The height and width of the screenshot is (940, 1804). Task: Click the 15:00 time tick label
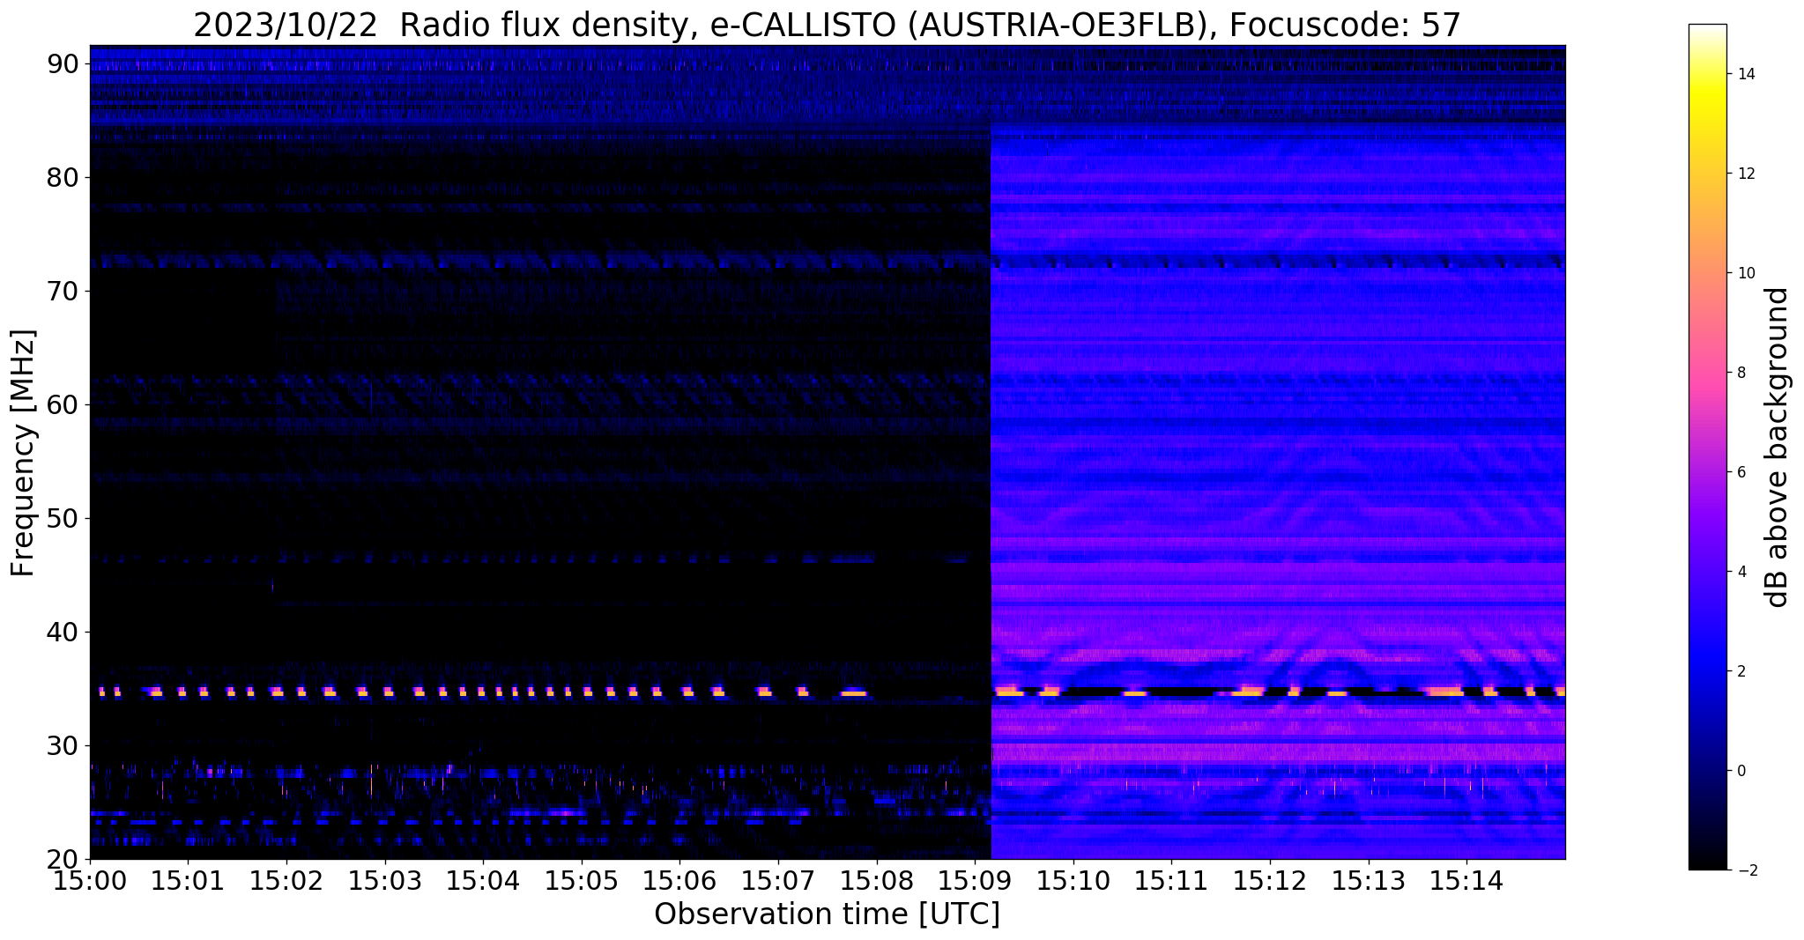[90, 879]
